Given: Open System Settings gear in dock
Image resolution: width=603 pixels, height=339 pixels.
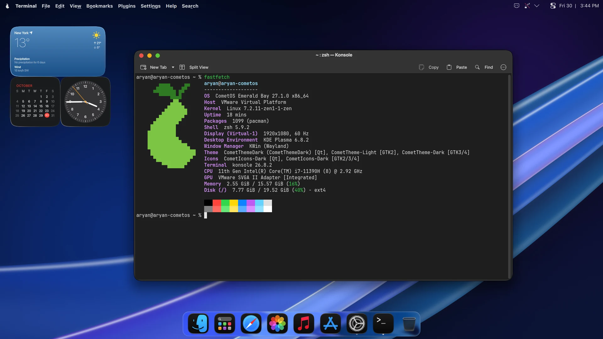Looking at the screenshot, I should 357,324.
